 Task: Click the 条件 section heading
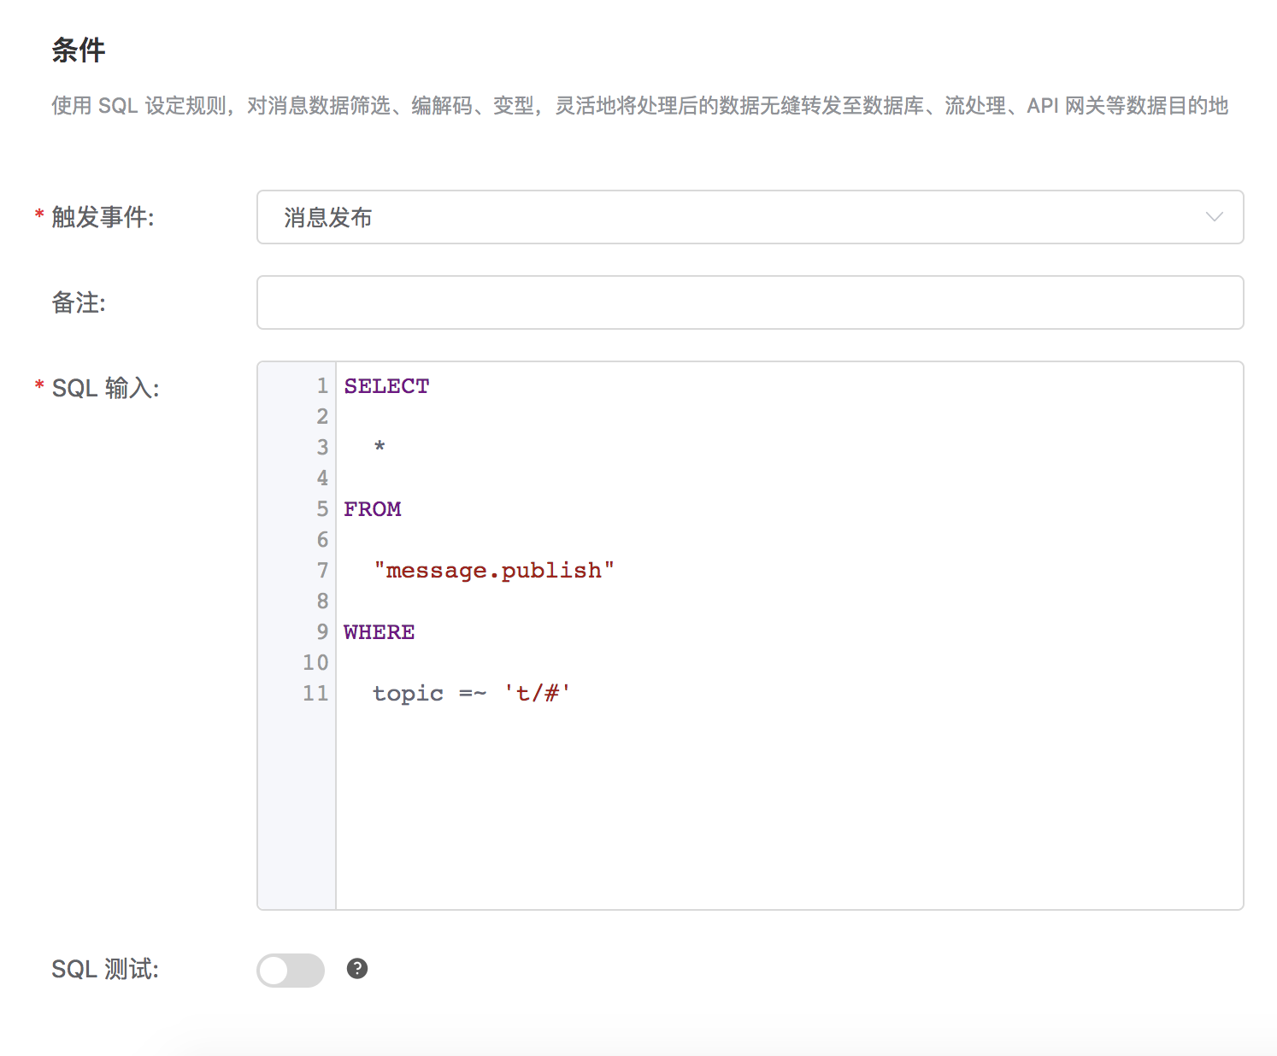79,50
